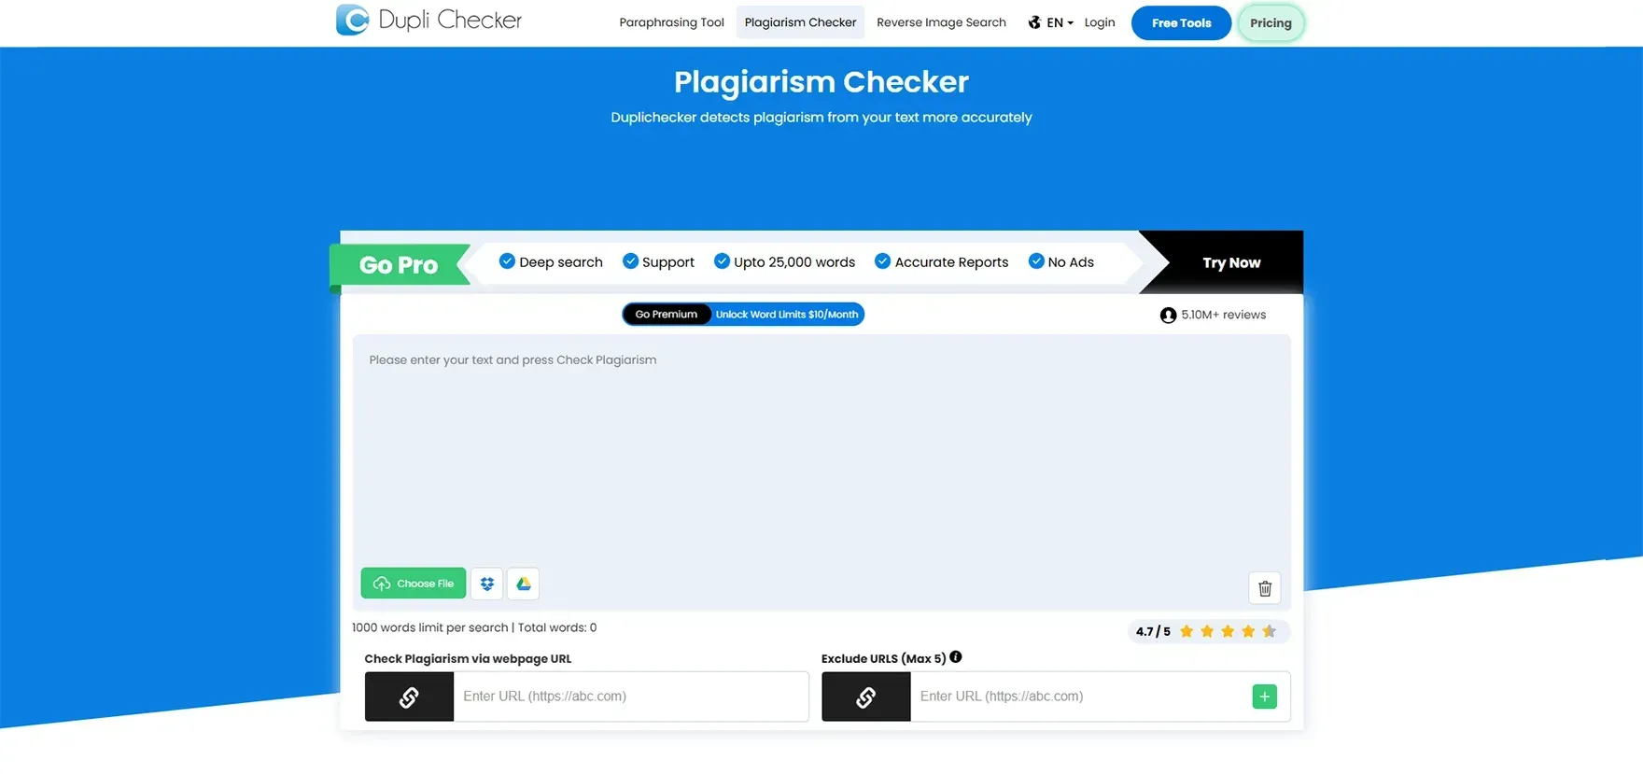1643x774 pixels.
Task: Click the Try Now button
Action: (1230, 262)
